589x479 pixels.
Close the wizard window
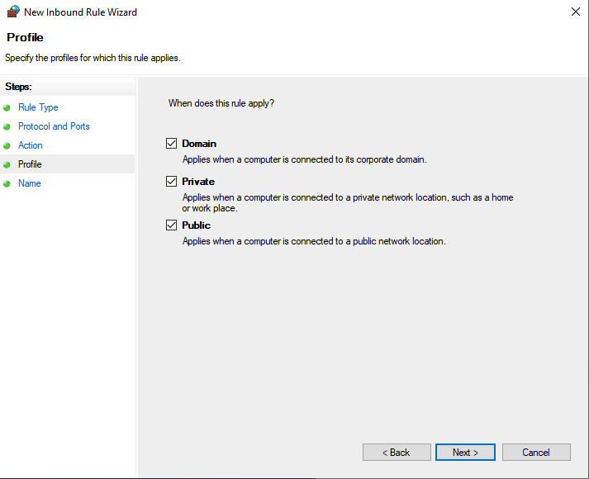pyautogui.click(x=575, y=12)
